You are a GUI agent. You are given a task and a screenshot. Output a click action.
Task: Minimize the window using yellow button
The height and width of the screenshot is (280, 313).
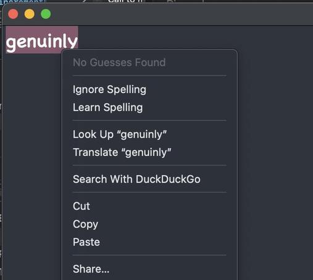[30, 14]
